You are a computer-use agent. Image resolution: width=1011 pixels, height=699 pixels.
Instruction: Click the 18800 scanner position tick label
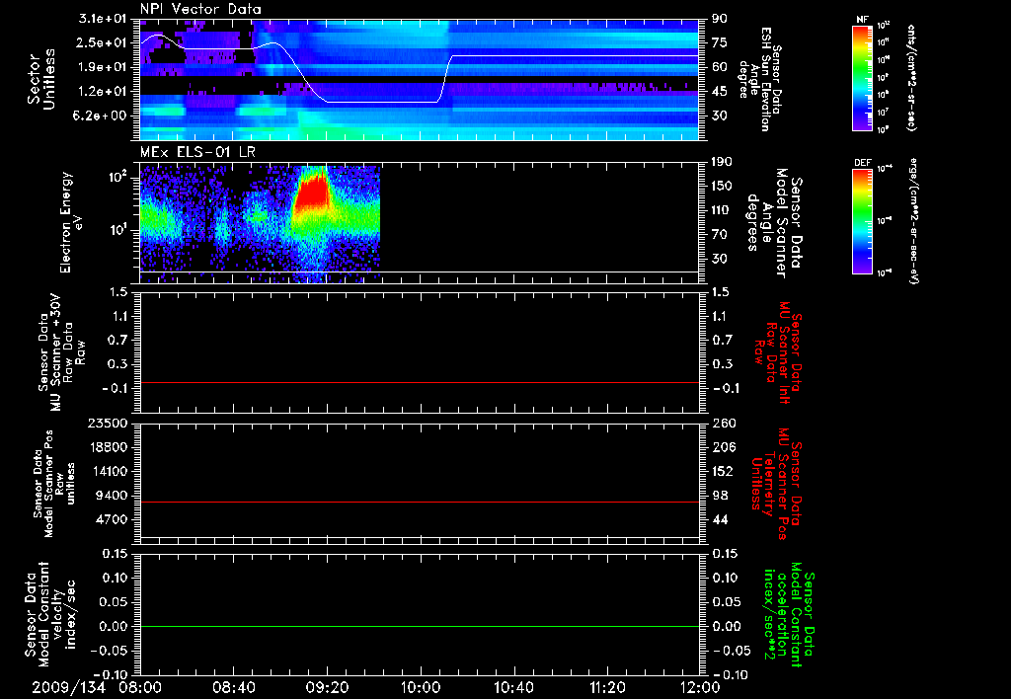click(x=107, y=447)
